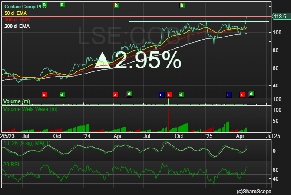This screenshot has height=195, width=291.
Task: Click the 50 value on Weis Wave axis
Action: (275, 121)
